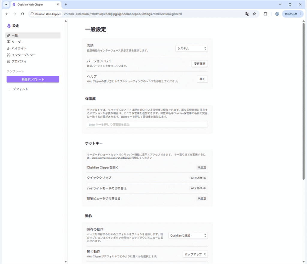The image size is (307, 264).
Task: Open the 言語 language dropdown
Action: [x=192, y=48]
